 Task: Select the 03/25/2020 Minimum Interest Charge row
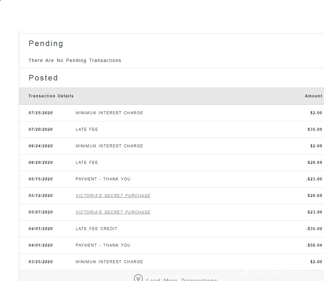pos(109,262)
